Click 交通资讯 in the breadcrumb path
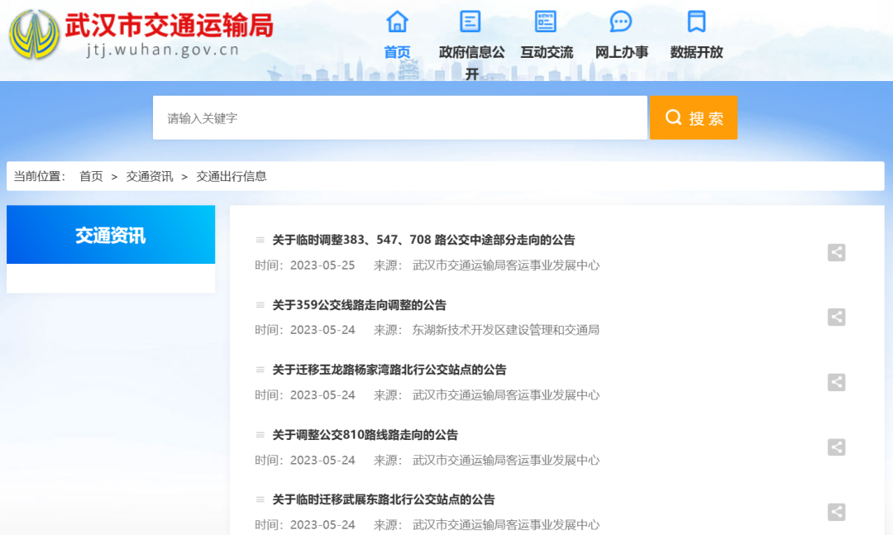Viewport: 893px width, 535px height. [x=149, y=176]
